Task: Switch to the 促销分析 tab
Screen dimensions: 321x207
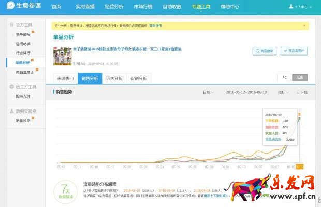Action: [139, 78]
